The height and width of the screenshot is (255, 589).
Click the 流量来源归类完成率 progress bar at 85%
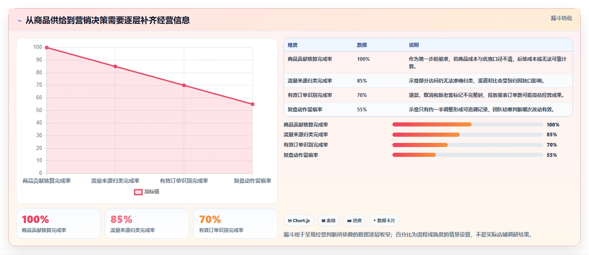pos(468,135)
